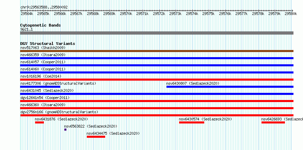The image size is (303, 150).
Task: Open the nsv6563822 (Sedlazeck2020) label
Action: coord(91,126)
